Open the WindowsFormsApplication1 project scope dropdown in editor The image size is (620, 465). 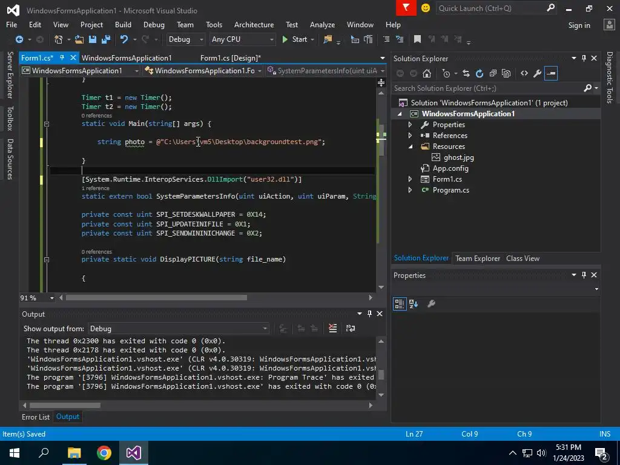pyautogui.click(x=81, y=71)
